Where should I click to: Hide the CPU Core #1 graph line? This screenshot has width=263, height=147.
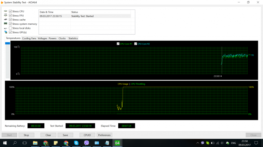click(x=118, y=44)
